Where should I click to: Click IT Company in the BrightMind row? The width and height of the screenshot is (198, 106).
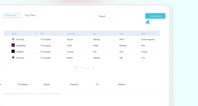click(46, 45)
